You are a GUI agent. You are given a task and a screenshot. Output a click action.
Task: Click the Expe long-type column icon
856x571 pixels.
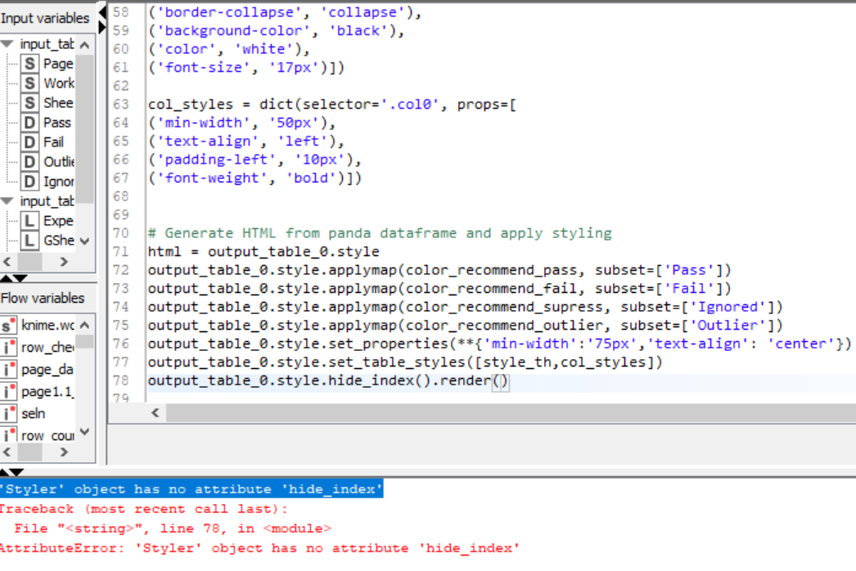pyautogui.click(x=29, y=221)
